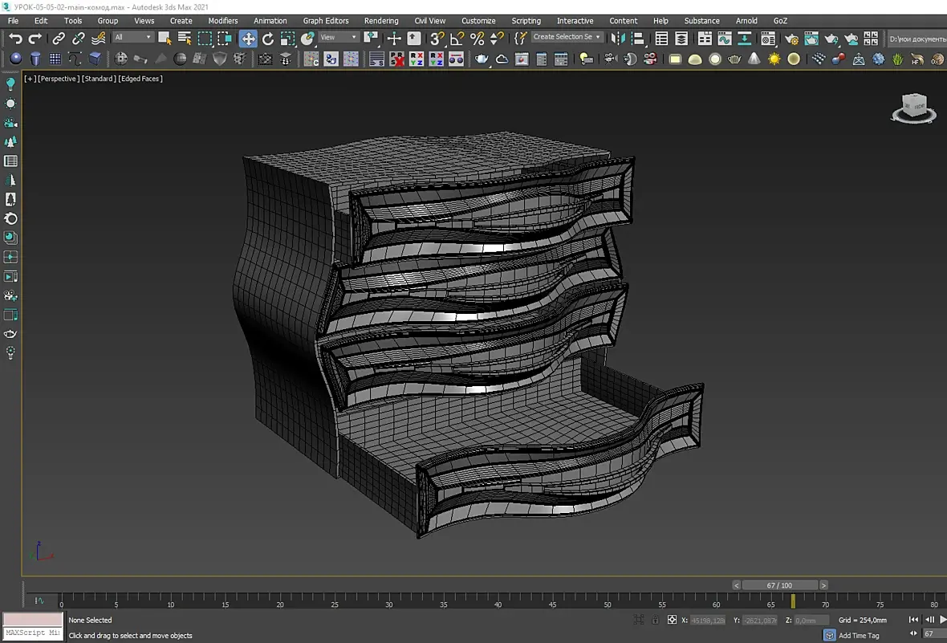Click the Edged Faces viewport label
The image size is (947, 643).
tap(140, 79)
